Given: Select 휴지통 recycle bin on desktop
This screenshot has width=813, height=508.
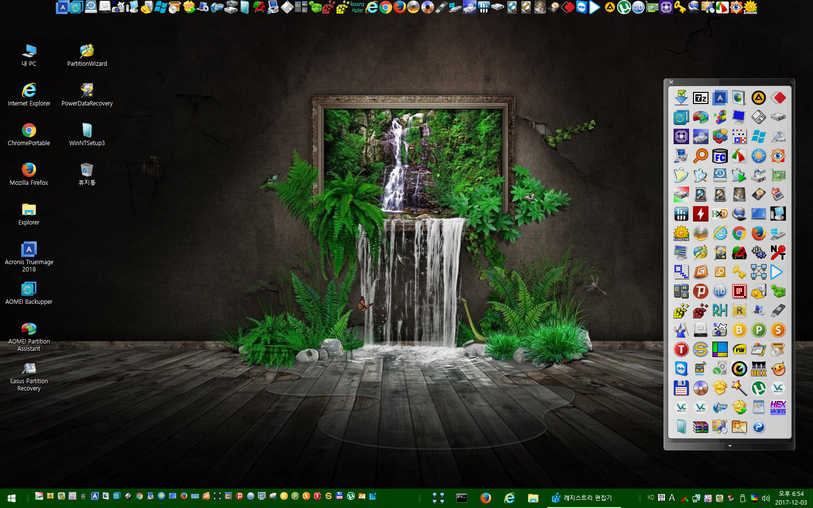Looking at the screenshot, I should (x=87, y=174).
